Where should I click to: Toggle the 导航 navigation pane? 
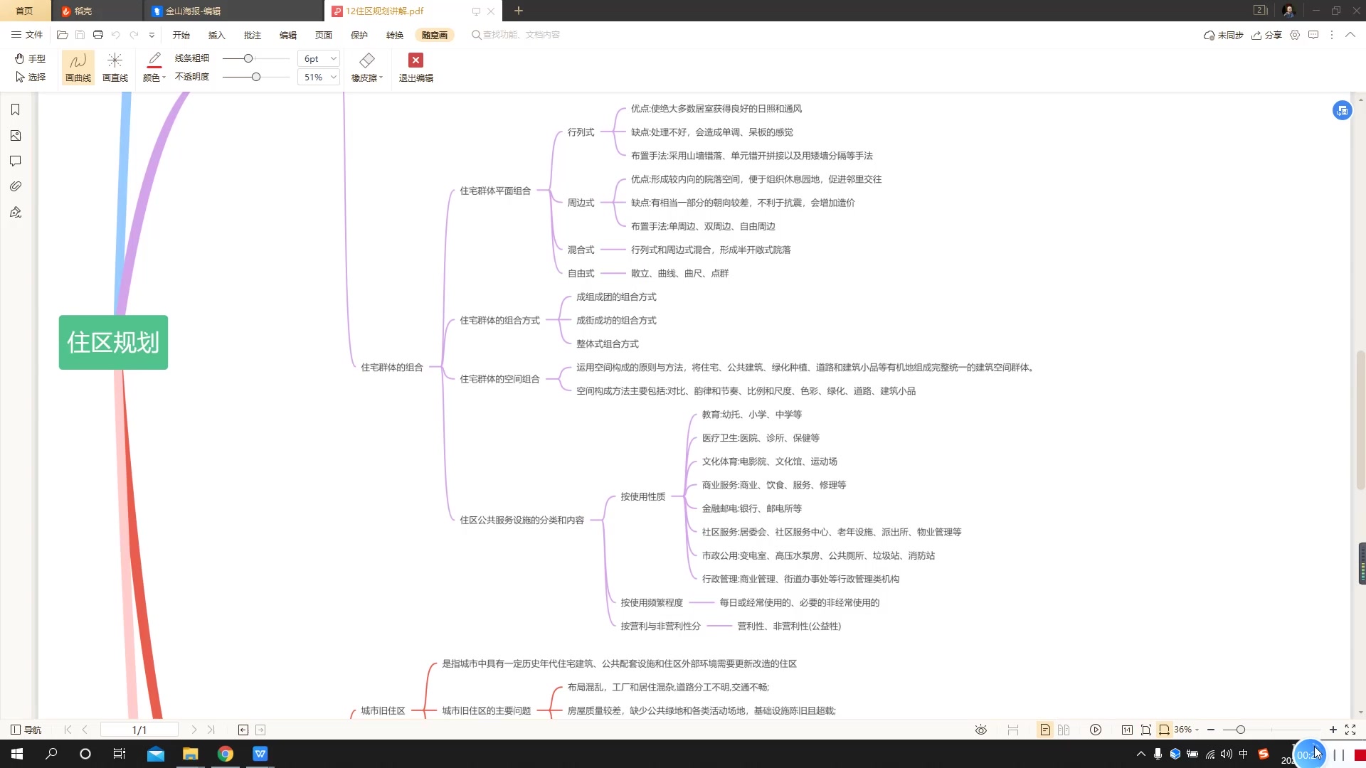pos(26,730)
